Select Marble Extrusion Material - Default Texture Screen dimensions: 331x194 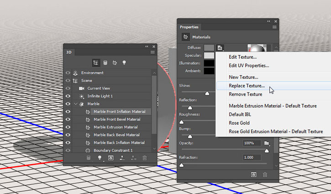click(273, 106)
